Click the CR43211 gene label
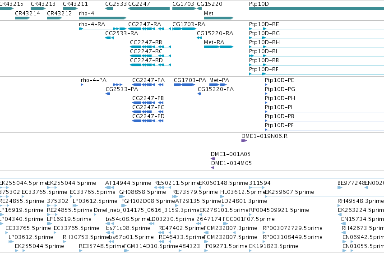Image resolution: width=384 pixels, height=253 pixels. coord(75,4)
